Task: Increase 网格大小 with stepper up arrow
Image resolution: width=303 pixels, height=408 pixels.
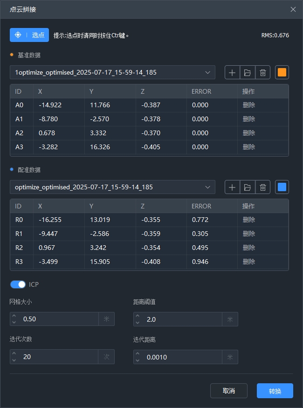Action: (x=14, y=316)
